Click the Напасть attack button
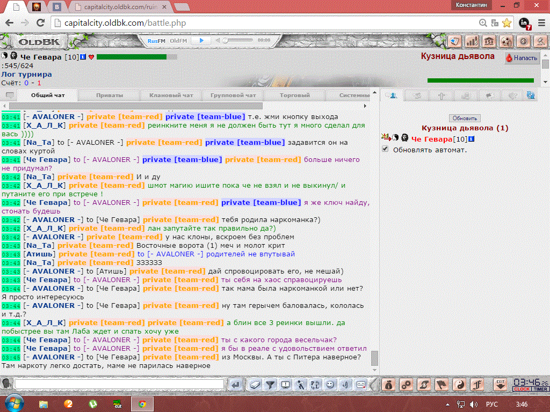The image size is (550, 412). pyautogui.click(x=521, y=58)
